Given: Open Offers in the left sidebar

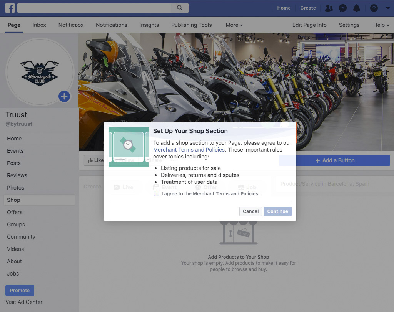Looking at the screenshot, I should (15, 212).
